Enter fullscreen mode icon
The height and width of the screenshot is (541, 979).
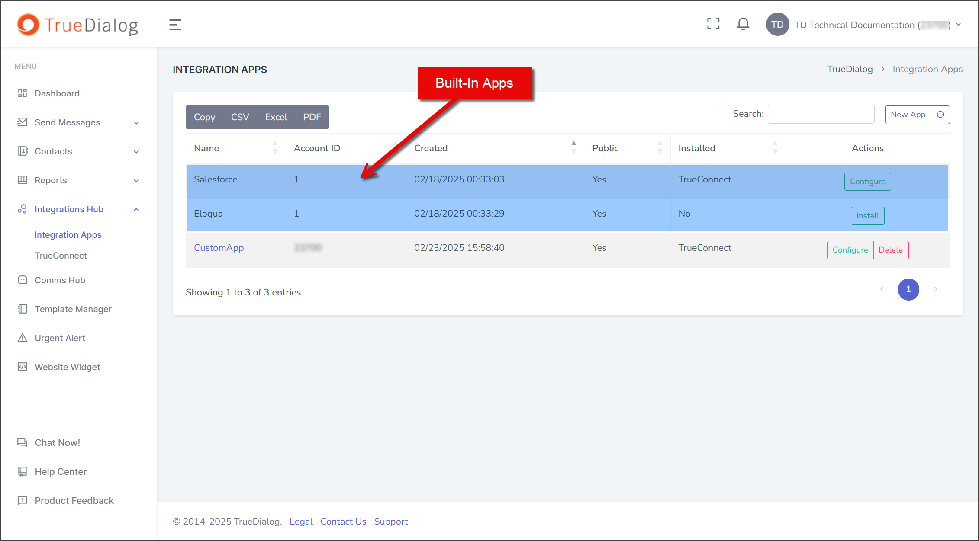coord(713,24)
